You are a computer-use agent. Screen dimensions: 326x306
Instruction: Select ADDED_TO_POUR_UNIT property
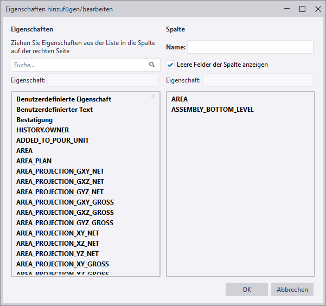click(53, 141)
